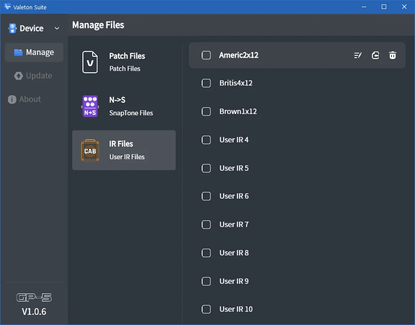The height and width of the screenshot is (325, 415).
Task: Enable the Brown1x12 checkbox
Action: [x=206, y=111]
